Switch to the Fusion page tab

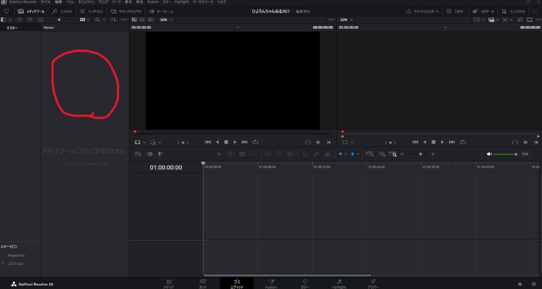click(271, 284)
